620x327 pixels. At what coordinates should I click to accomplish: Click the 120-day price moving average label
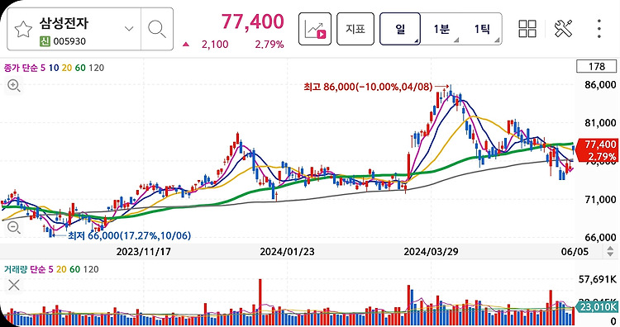pyautogui.click(x=97, y=68)
